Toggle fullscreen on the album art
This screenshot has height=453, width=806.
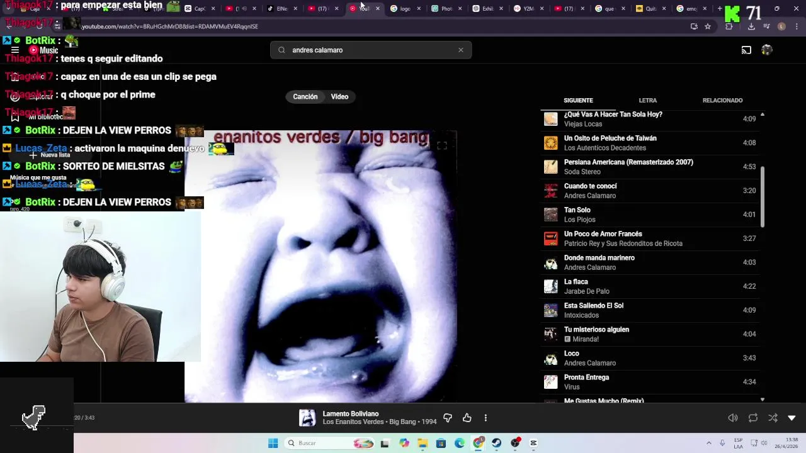click(442, 146)
